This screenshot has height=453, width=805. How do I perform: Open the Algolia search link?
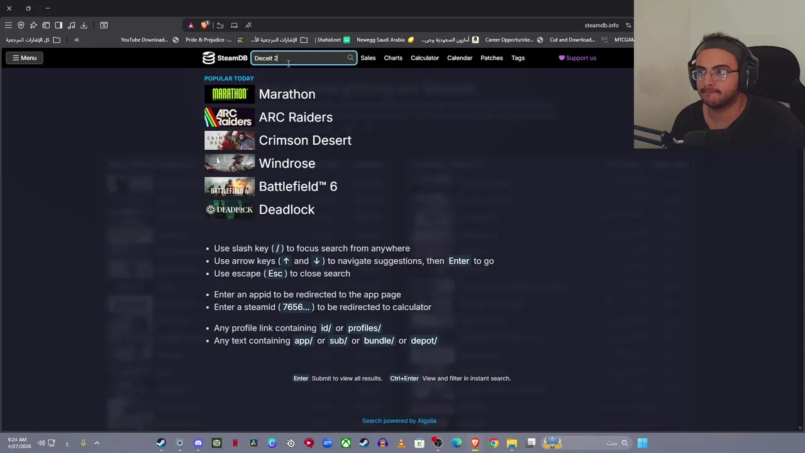click(x=399, y=421)
